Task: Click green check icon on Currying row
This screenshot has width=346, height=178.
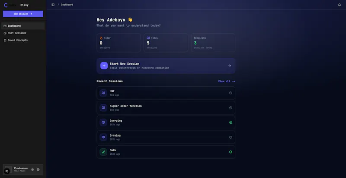Action: 231,122
